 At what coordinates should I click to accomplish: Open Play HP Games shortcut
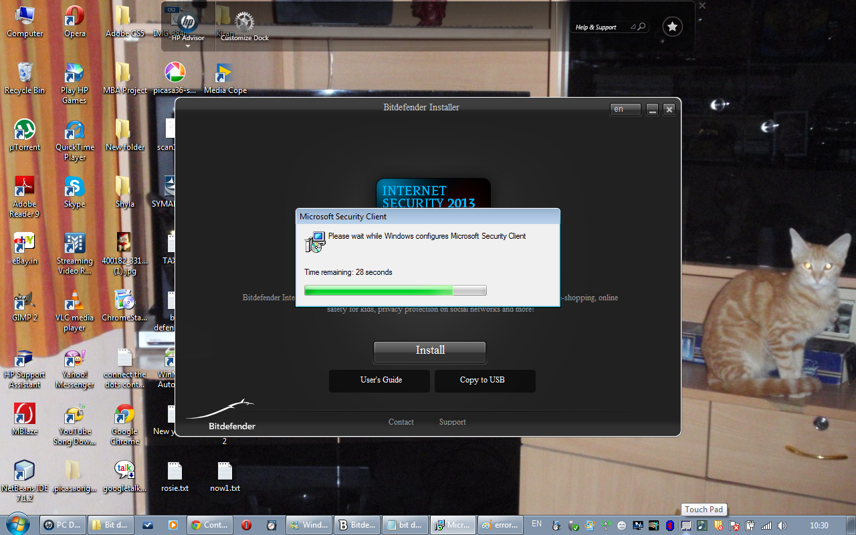(74, 84)
